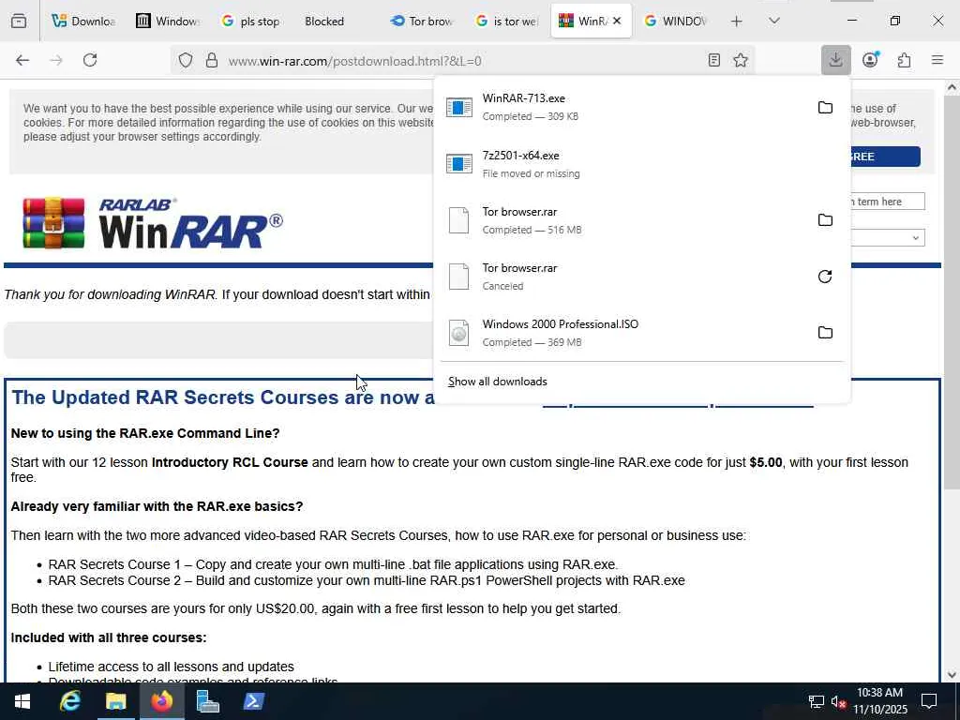The width and height of the screenshot is (960, 720).
Task: Click the WinRAR RARLAB logo
Action: pos(153,223)
